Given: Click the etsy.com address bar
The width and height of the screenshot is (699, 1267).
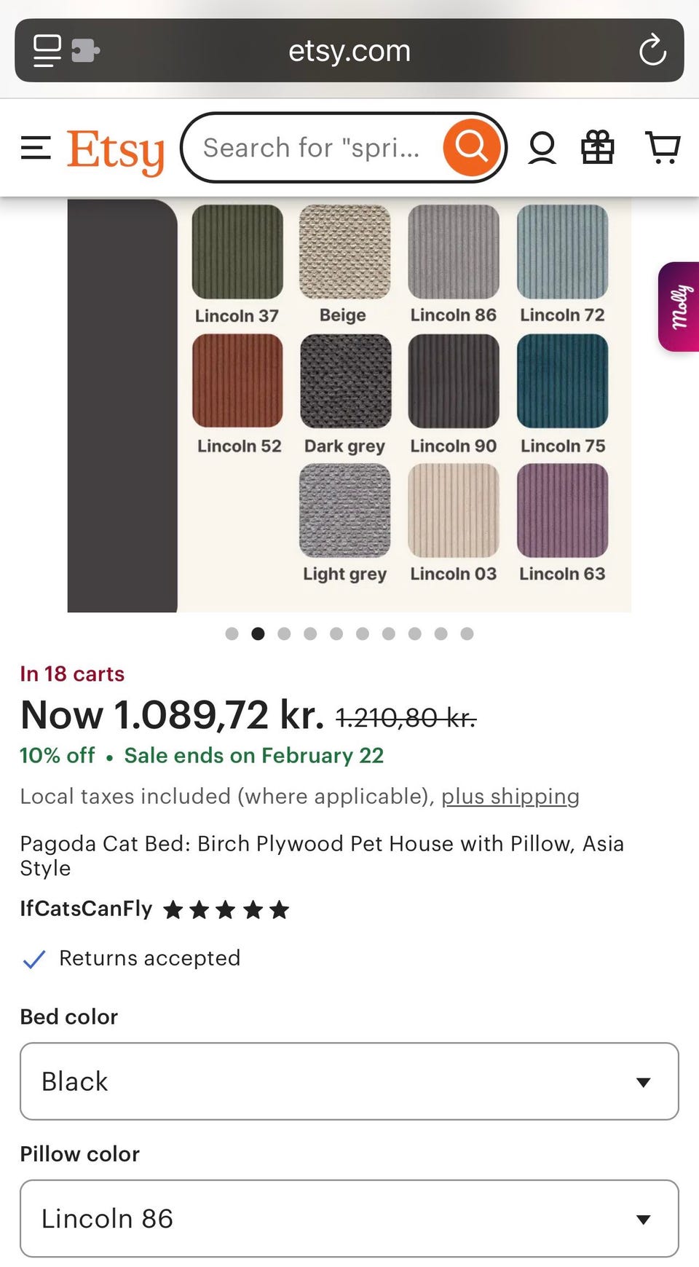Looking at the screenshot, I should 349,51.
